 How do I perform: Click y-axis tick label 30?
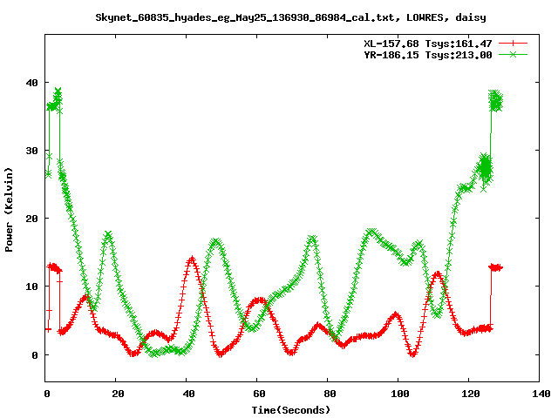[31, 151]
